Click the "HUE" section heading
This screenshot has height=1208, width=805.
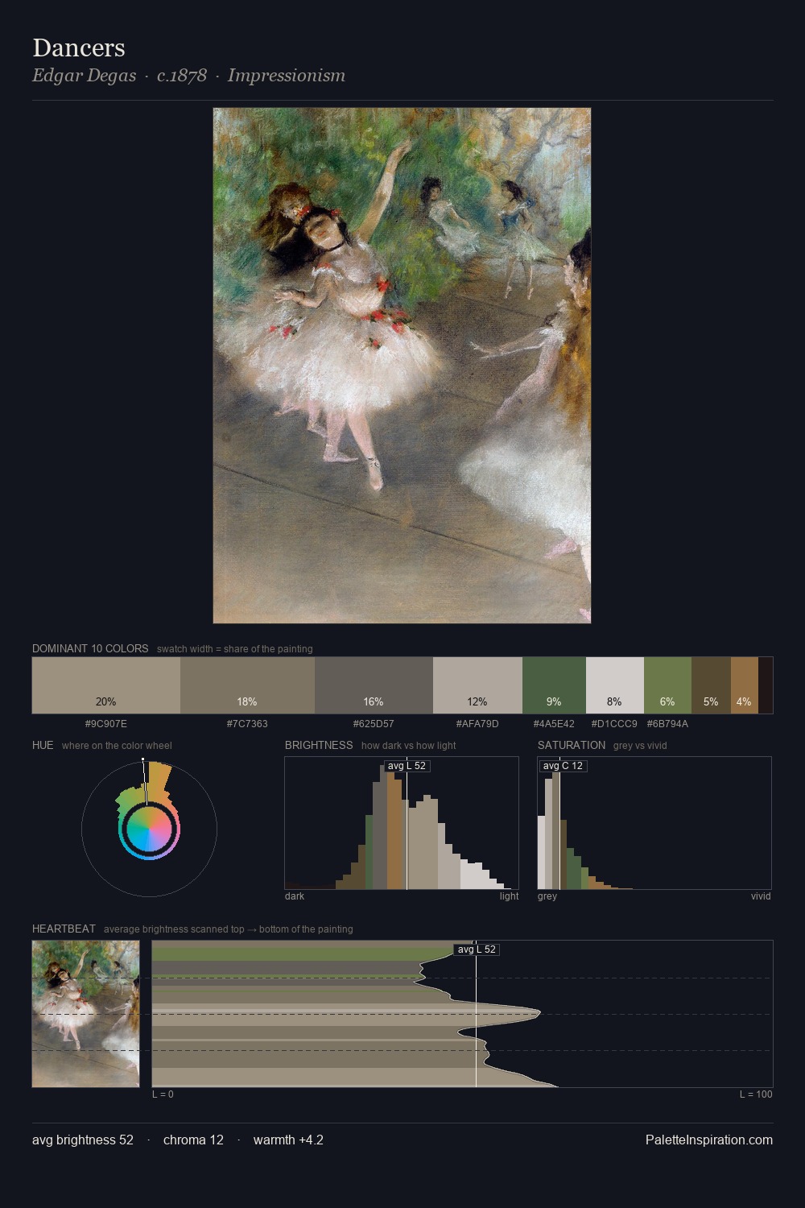point(43,745)
